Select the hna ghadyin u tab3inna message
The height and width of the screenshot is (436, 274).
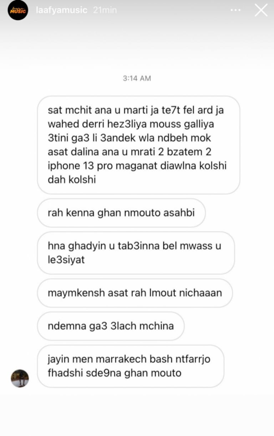click(136, 253)
